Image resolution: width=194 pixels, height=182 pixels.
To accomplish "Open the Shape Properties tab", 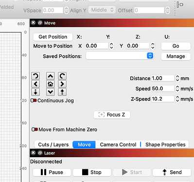I will point(165,145).
